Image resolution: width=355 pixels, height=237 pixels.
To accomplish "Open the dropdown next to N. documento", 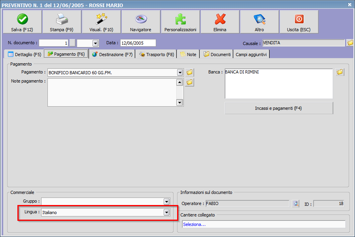I will pos(95,43).
